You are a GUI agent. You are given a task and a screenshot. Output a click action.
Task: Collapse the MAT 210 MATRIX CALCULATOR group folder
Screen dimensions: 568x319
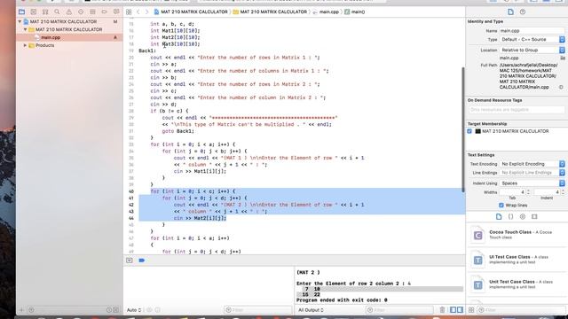pos(26,29)
